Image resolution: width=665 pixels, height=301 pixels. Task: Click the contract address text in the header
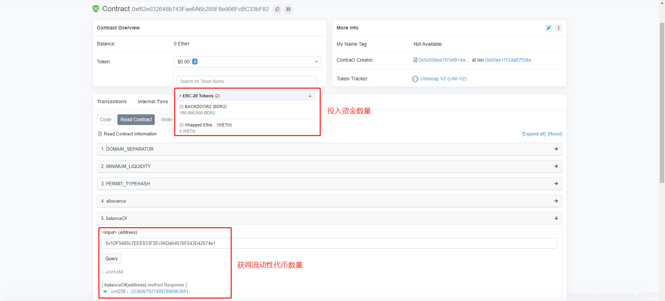point(200,9)
